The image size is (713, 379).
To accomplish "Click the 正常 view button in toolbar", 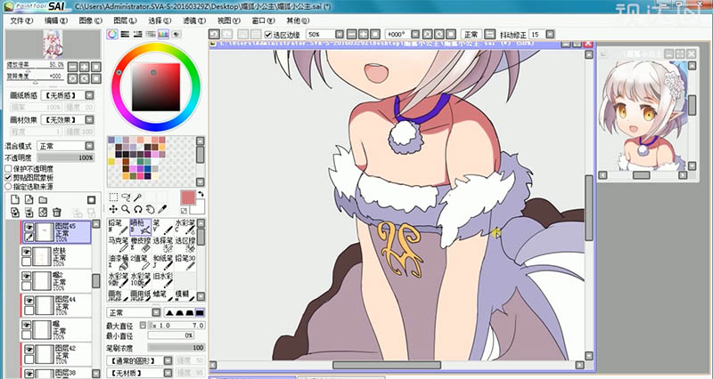I will tap(471, 35).
